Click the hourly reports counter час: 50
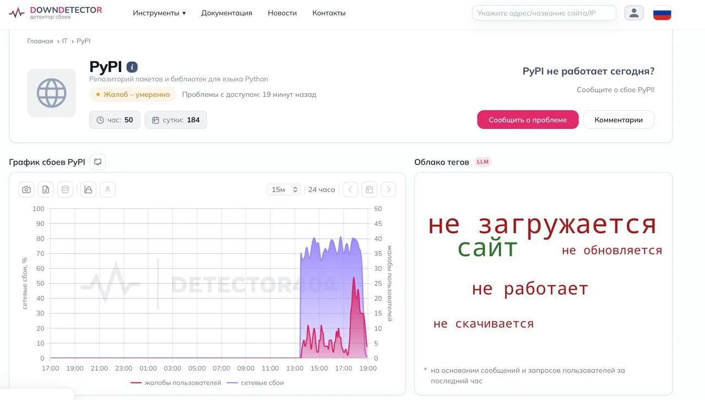Screen dimensions: 705x400 115,120
